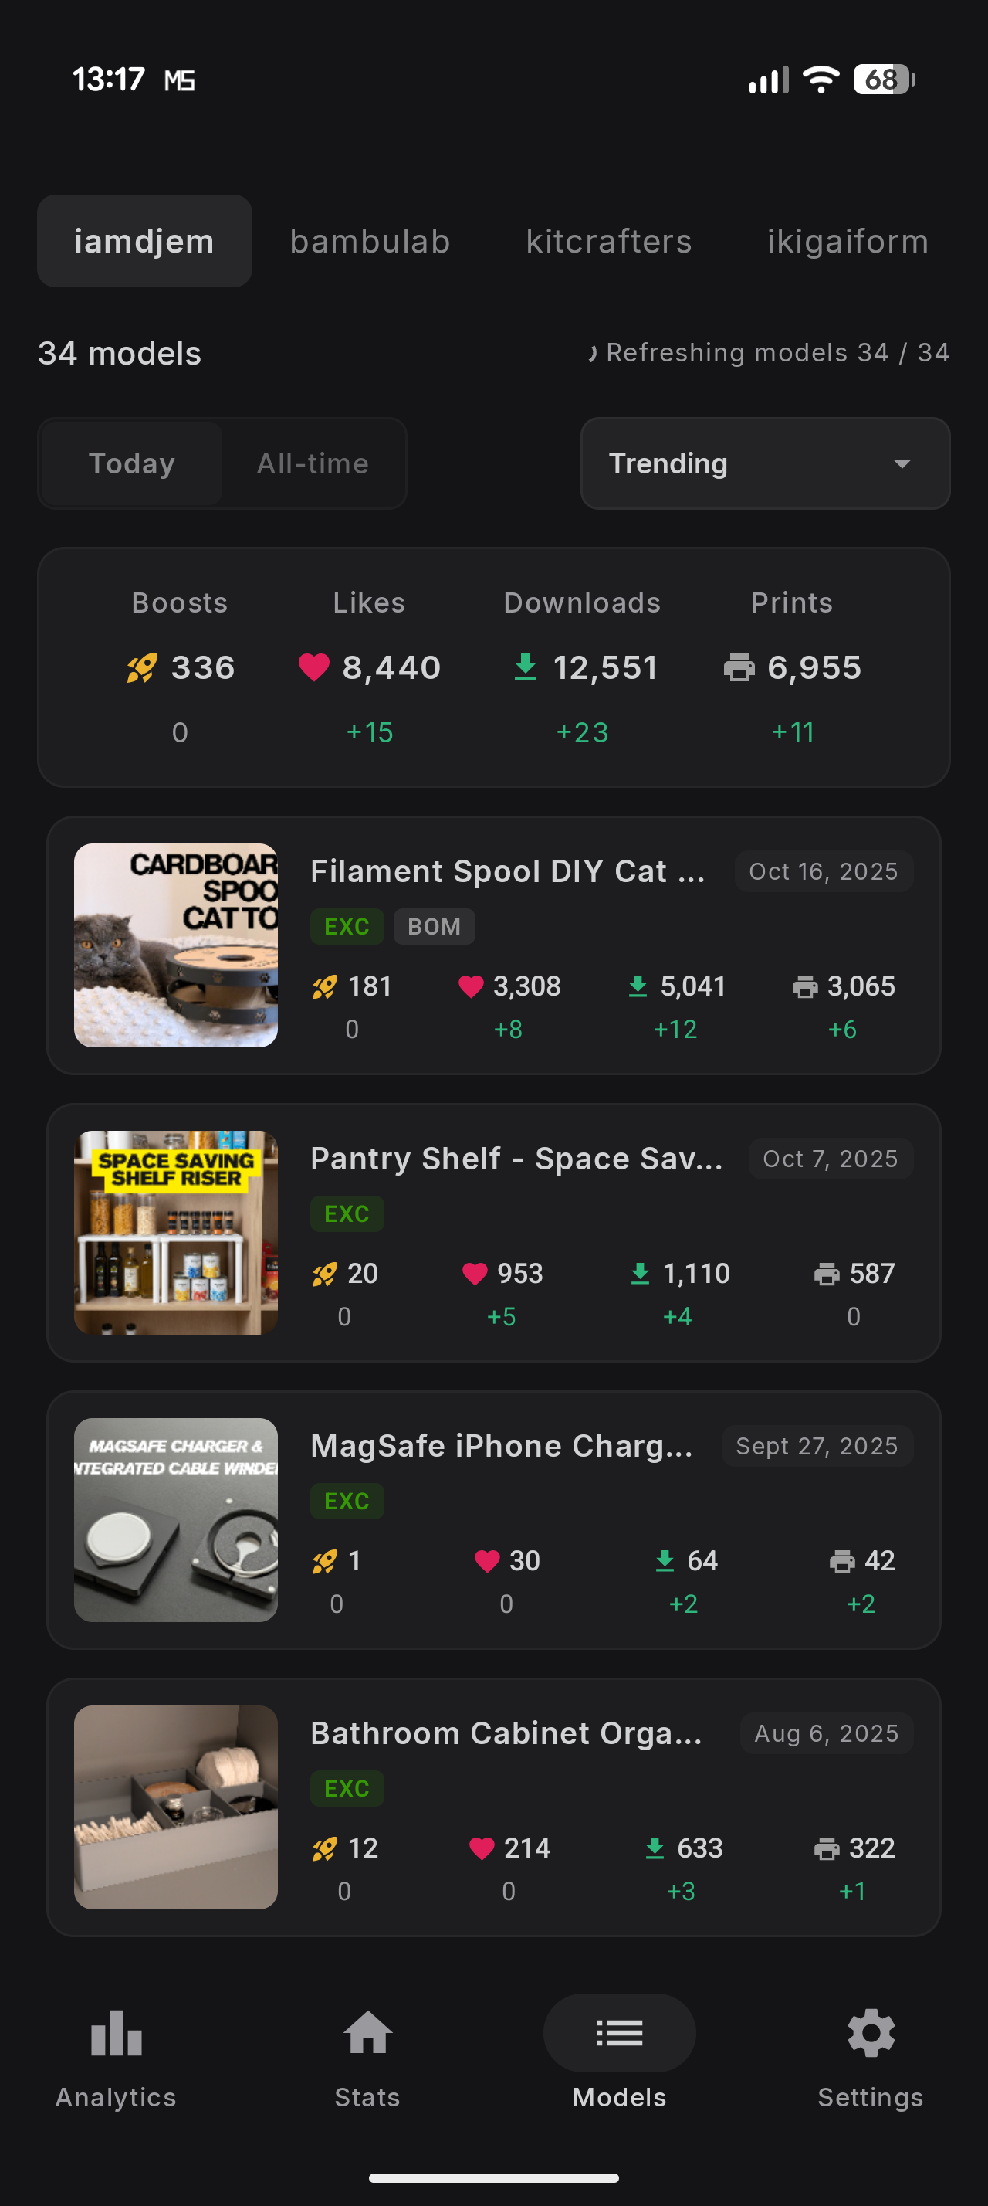Switch to the Today time range
The image size is (988, 2206).
(132, 463)
